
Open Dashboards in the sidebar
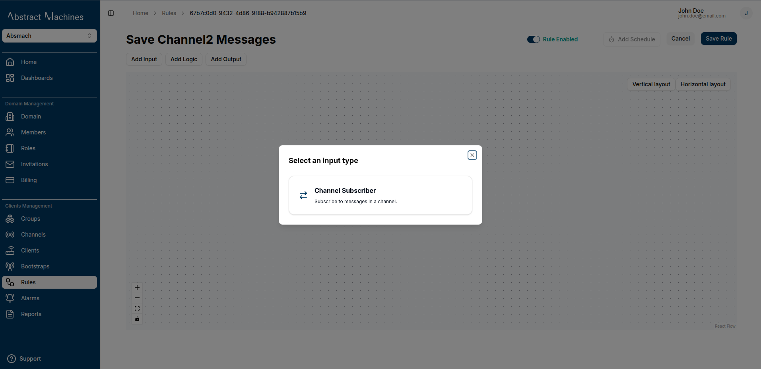pos(49,78)
